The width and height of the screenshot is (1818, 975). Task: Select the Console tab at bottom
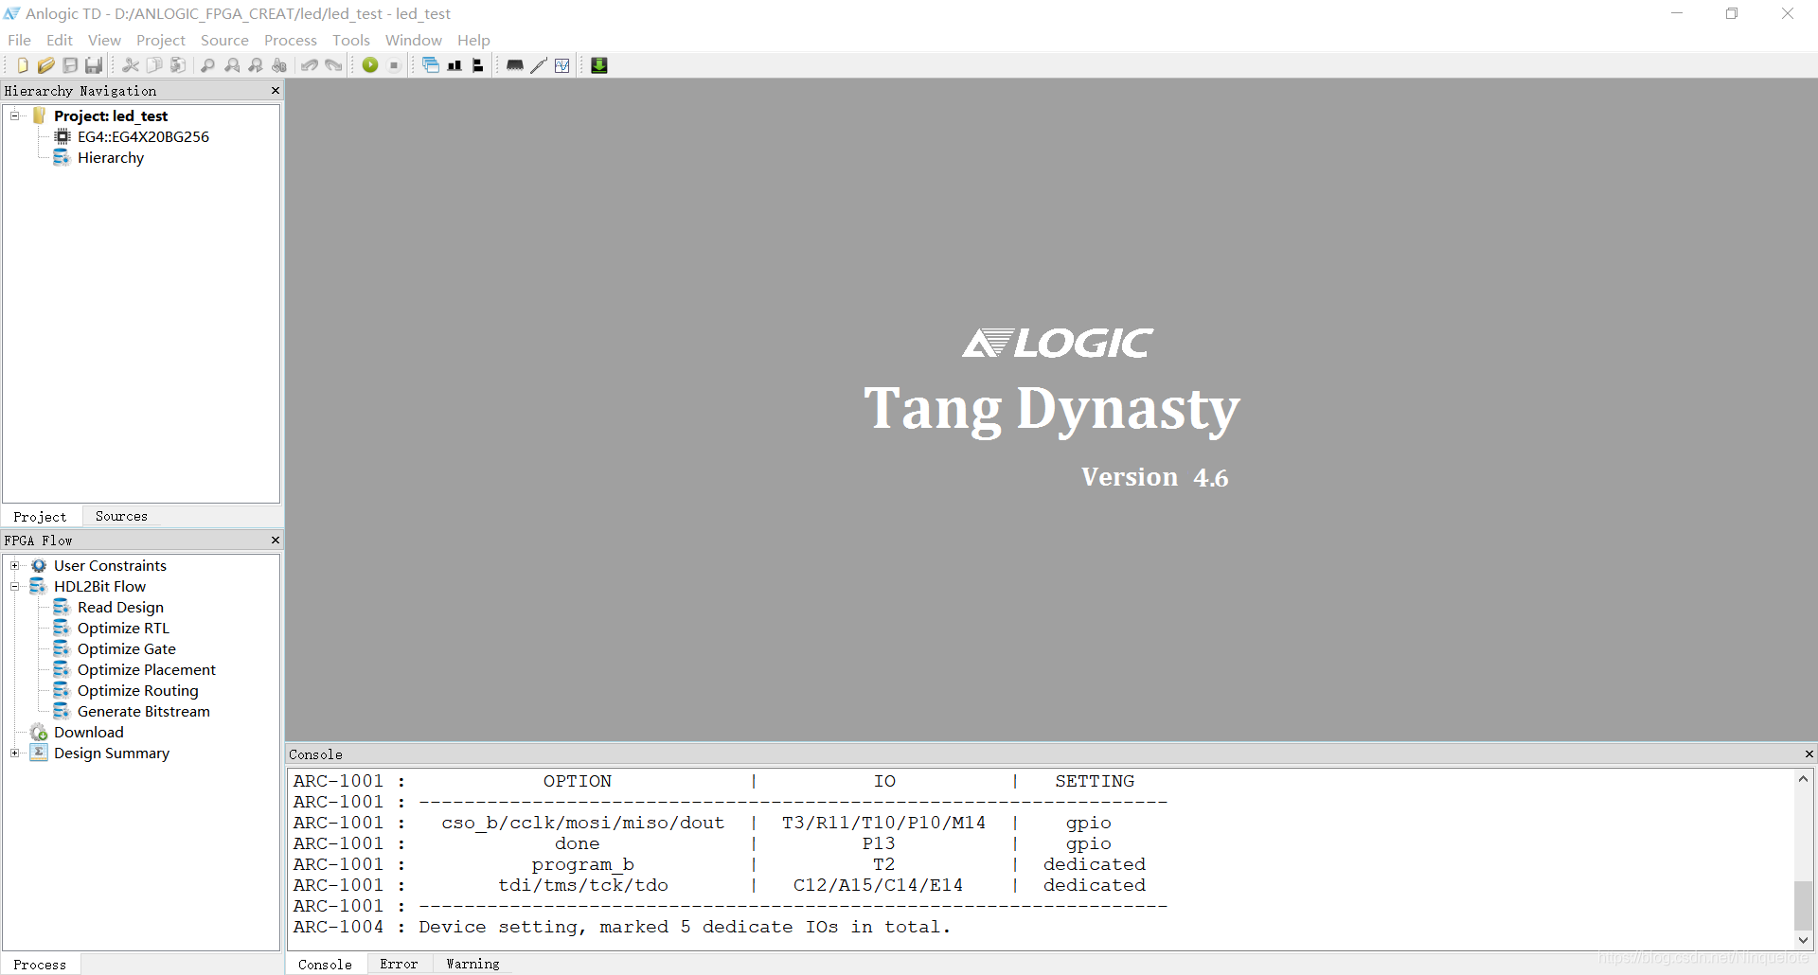click(325, 965)
